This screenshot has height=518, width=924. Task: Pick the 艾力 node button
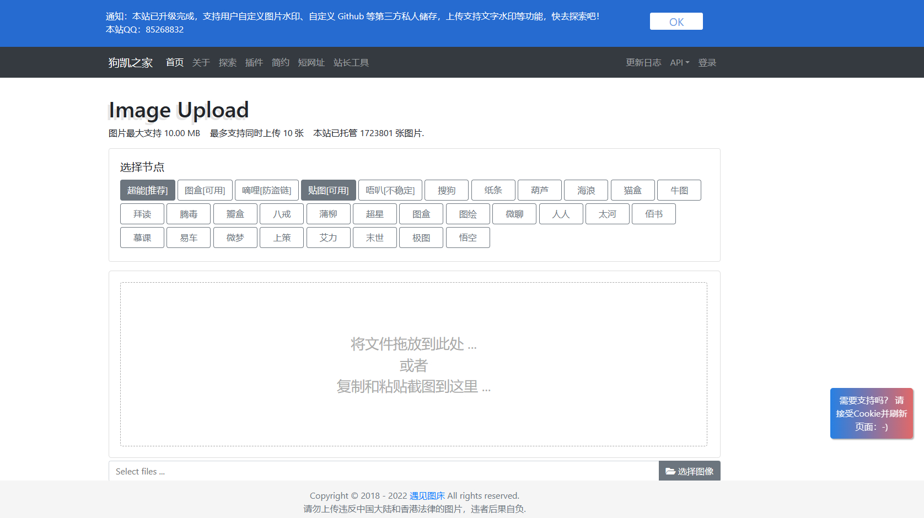[x=328, y=238]
